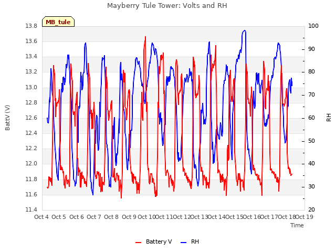Click the 90 RH tick label
This screenshot has width=336, height=252.
[x=311, y=49]
